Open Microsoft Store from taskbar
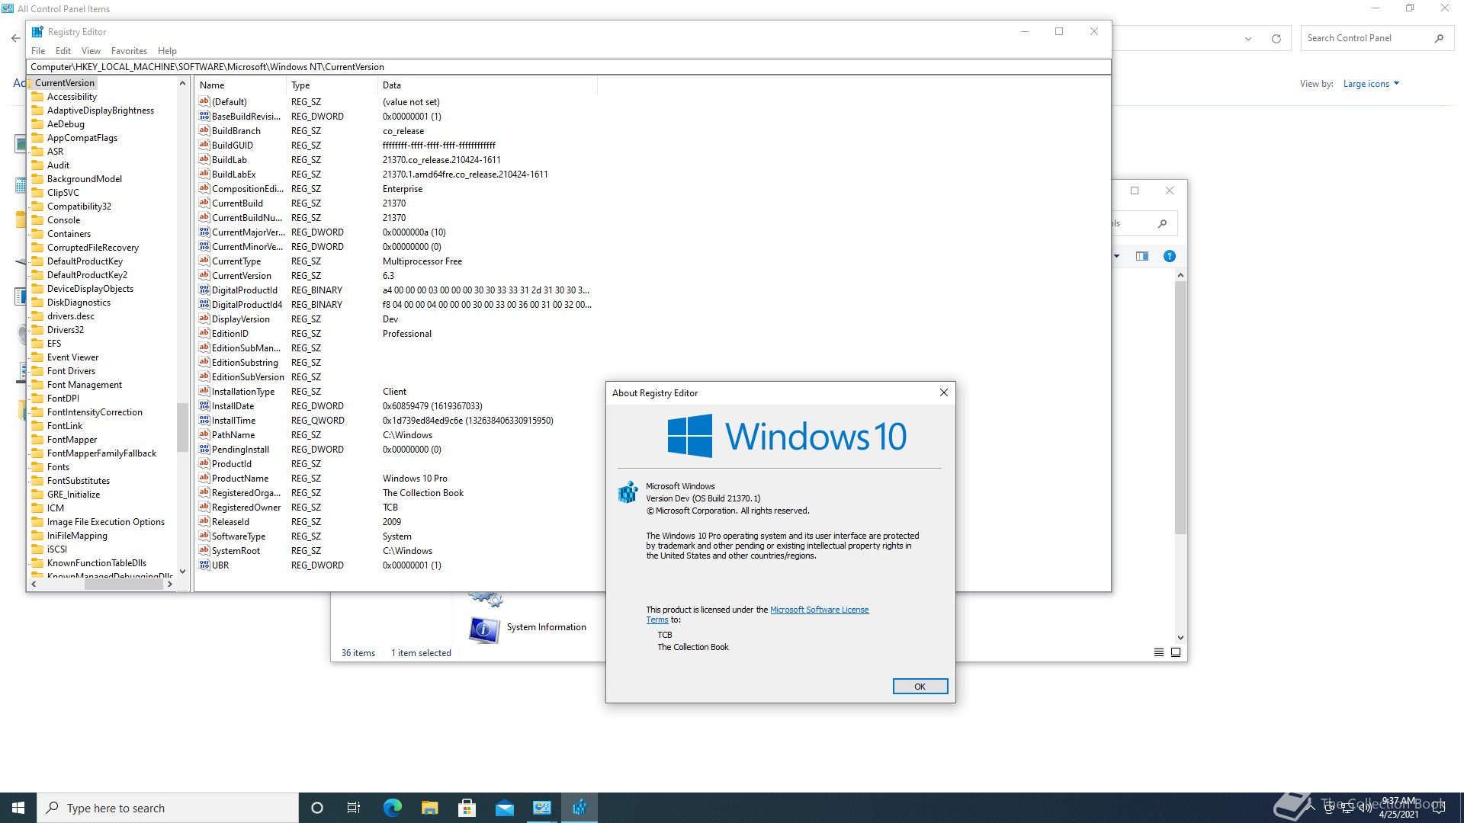This screenshot has height=823, width=1464. [467, 808]
